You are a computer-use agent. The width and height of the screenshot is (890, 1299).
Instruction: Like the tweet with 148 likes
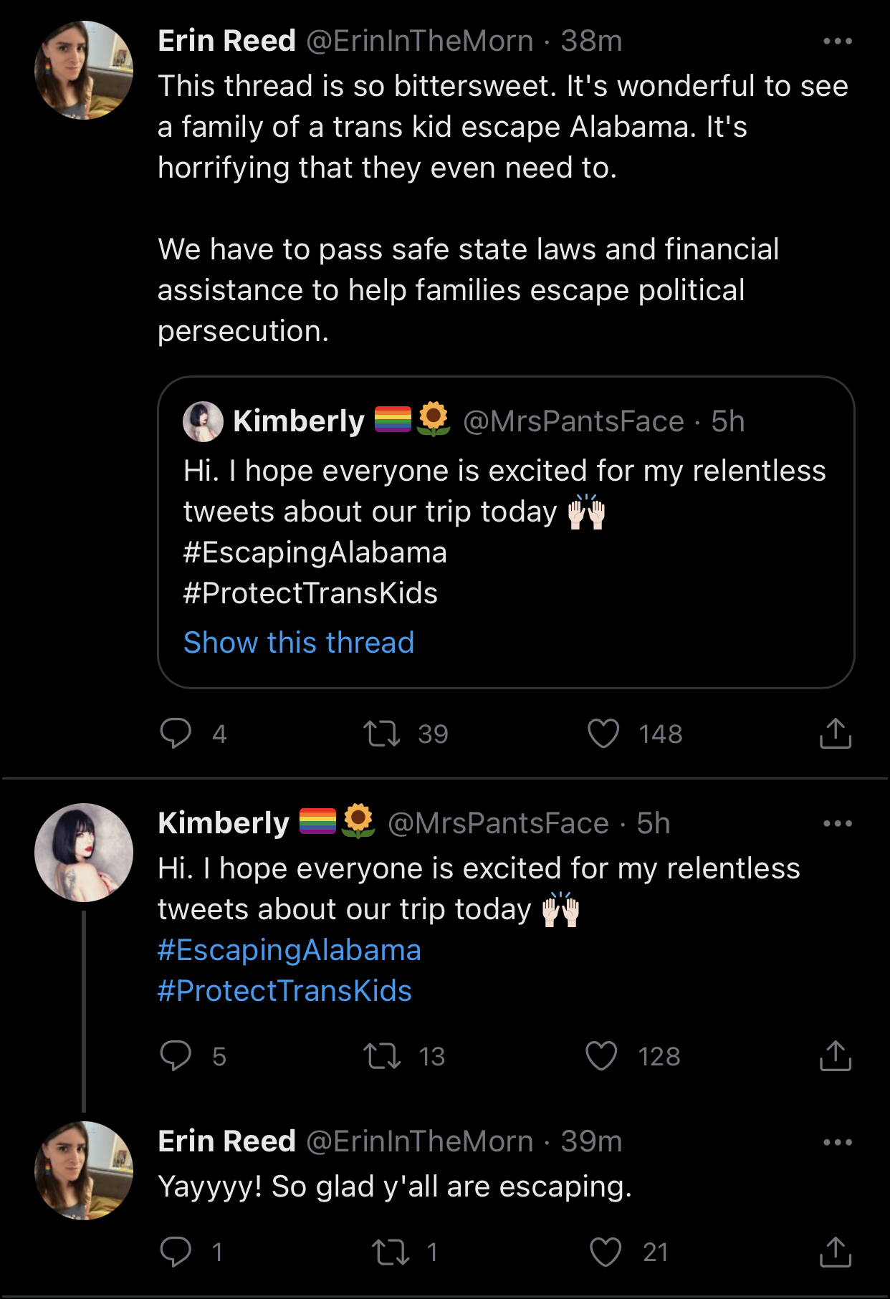[603, 733]
